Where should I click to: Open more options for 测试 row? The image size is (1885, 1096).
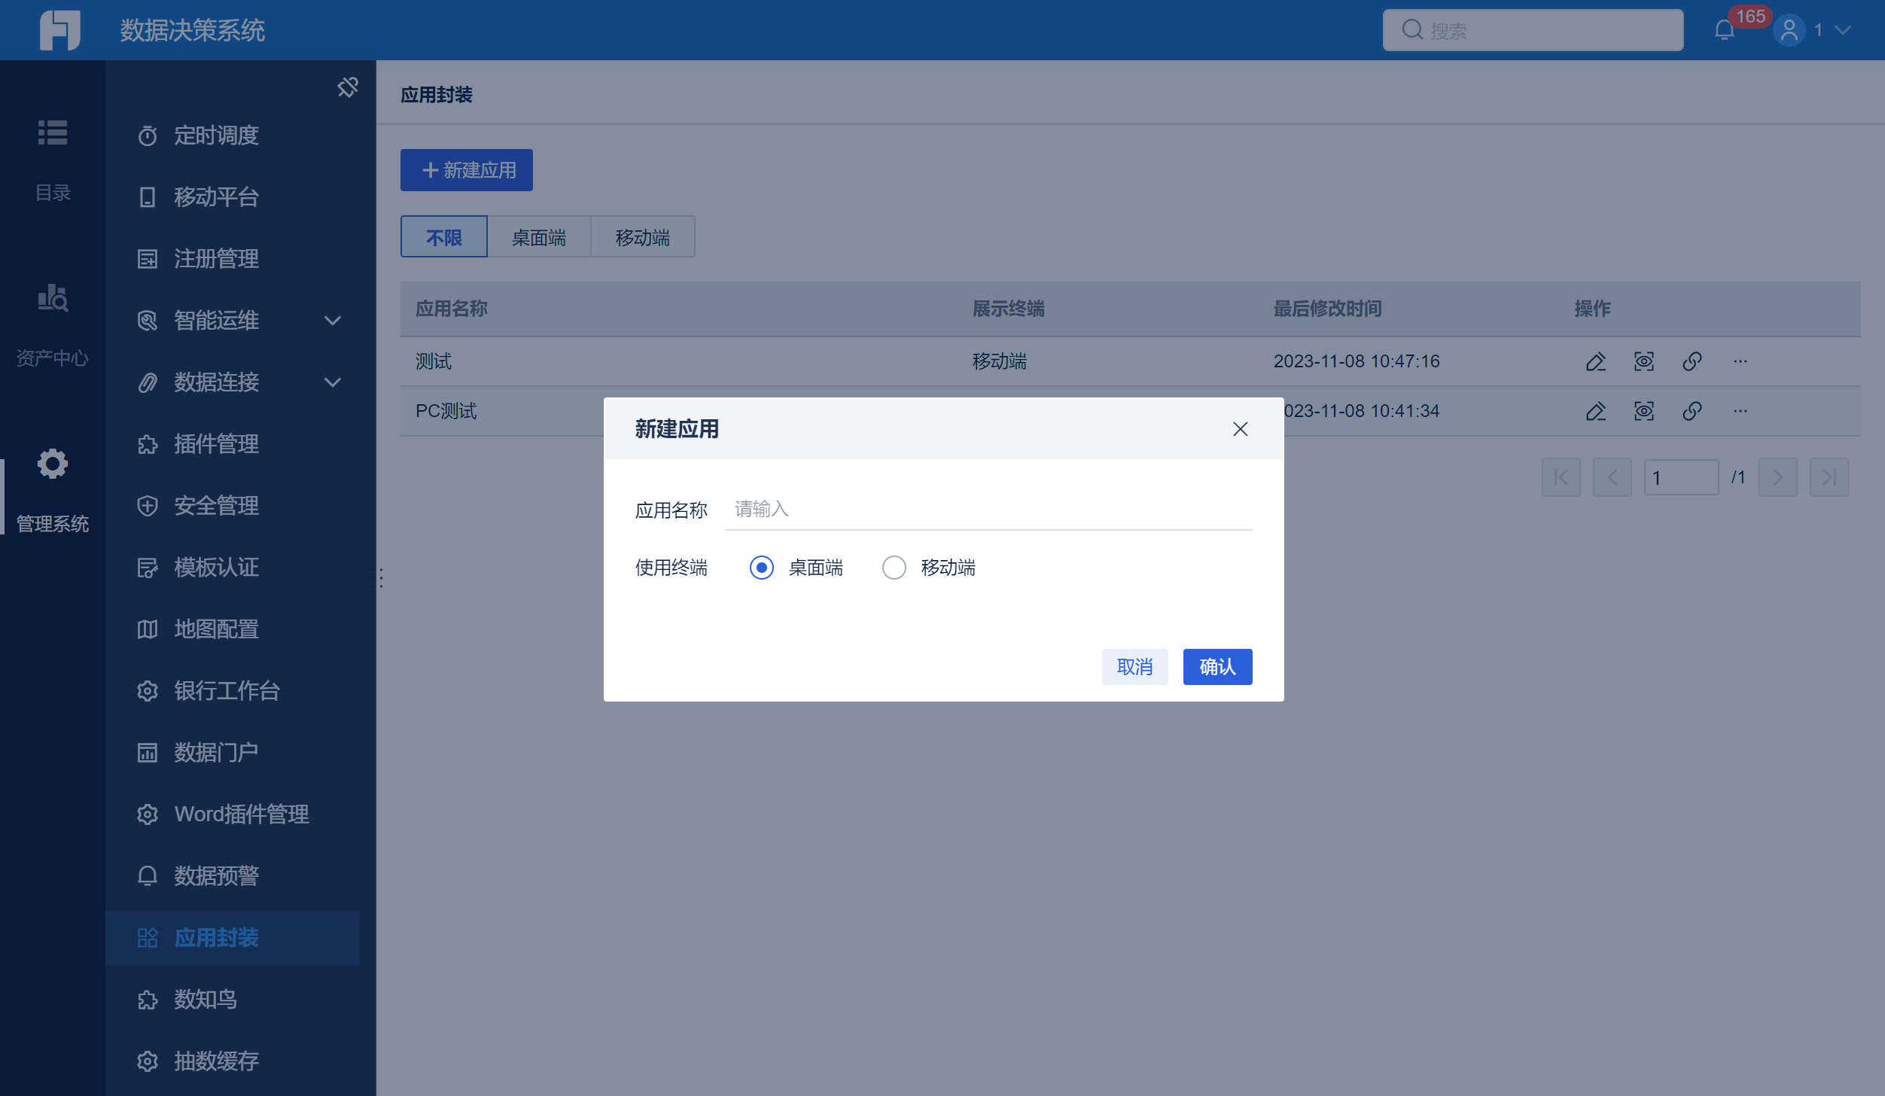point(1740,361)
